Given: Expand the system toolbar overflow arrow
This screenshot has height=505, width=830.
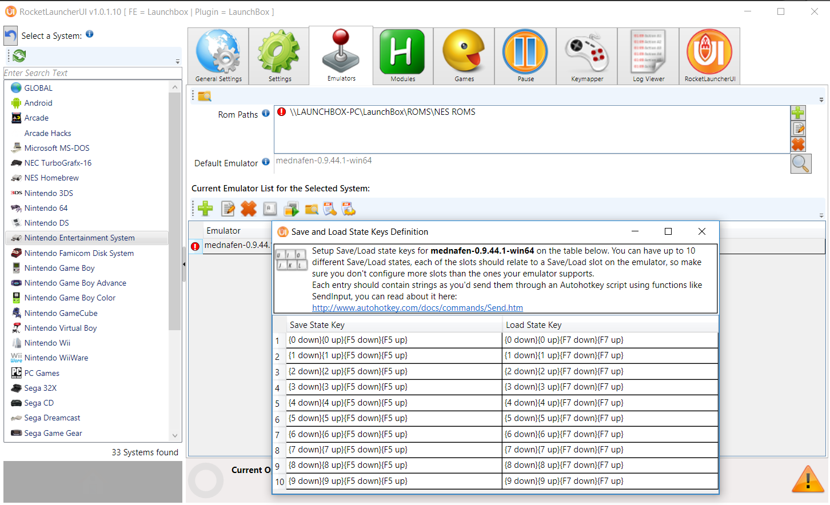Looking at the screenshot, I should pos(178,62).
